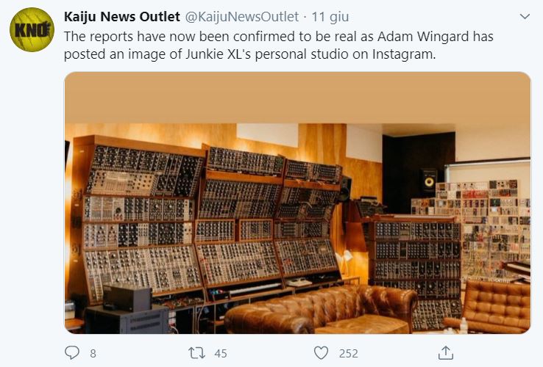Screen dimensions: 543x367
Task: Click the reply speech bubble icon
Action: pos(72,353)
